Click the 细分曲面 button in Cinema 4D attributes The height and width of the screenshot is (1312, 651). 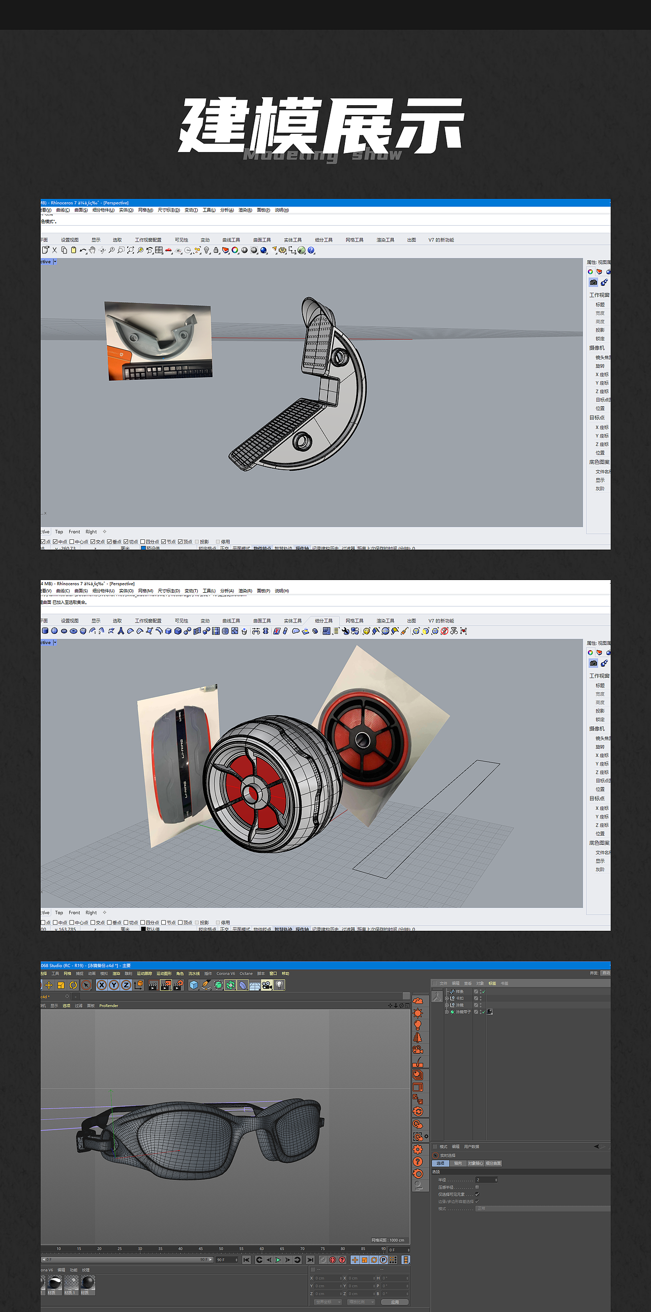click(493, 1163)
